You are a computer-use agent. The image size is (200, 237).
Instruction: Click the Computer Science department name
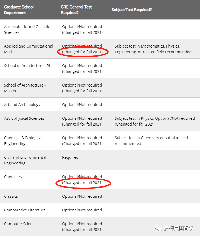pos(20,224)
